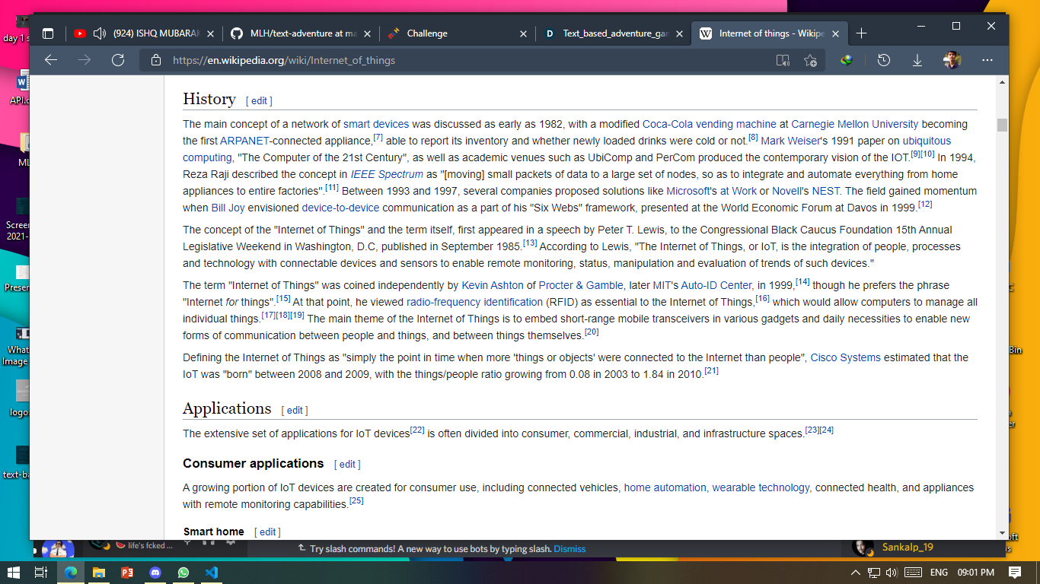This screenshot has width=1040, height=584.
Task: Close the Text_based_adventure_game tab
Action: (679, 33)
